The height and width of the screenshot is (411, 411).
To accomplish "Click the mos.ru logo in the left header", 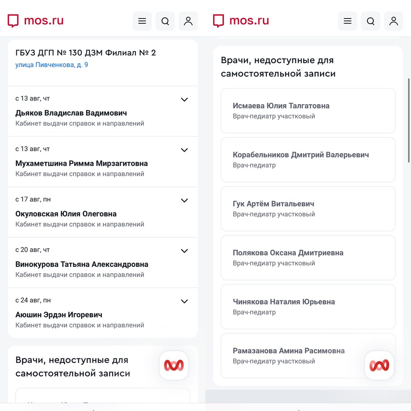I will (x=36, y=21).
